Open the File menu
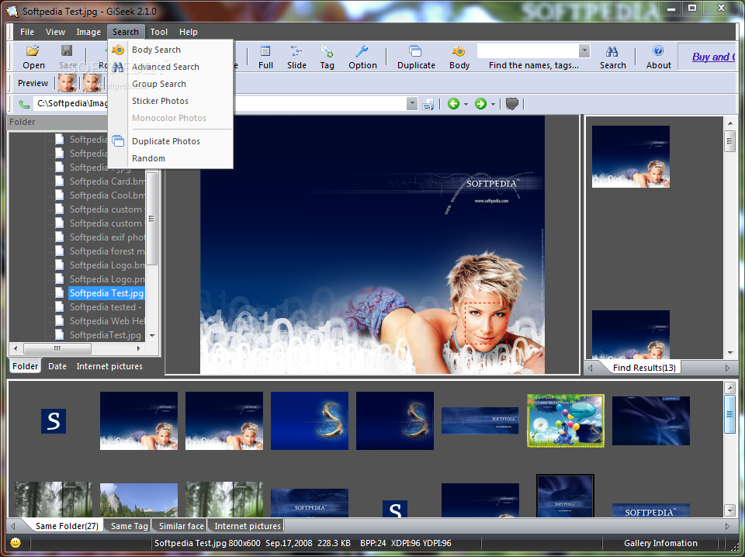This screenshot has height=557, width=745. click(27, 32)
